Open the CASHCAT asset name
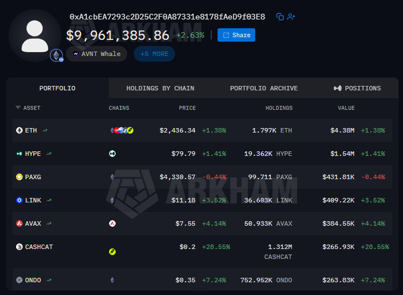The height and width of the screenshot is (295, 403). 39,247
